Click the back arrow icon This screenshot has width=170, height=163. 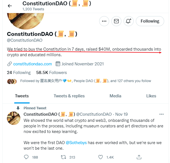[x=10, y=6]
